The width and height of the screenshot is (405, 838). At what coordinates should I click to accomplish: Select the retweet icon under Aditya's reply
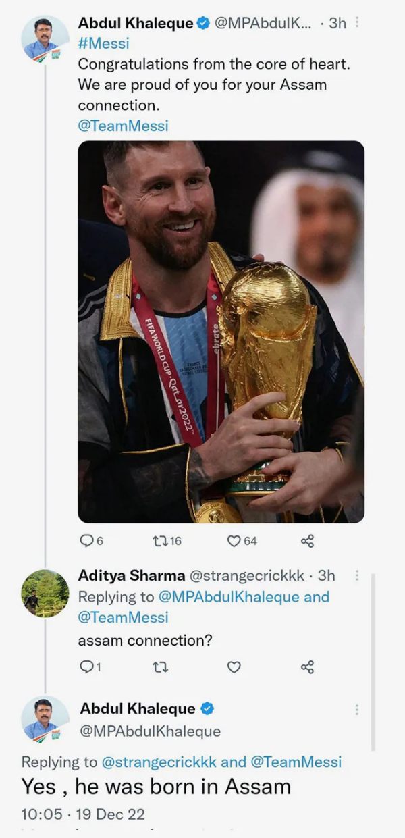(x=161, y=667)
